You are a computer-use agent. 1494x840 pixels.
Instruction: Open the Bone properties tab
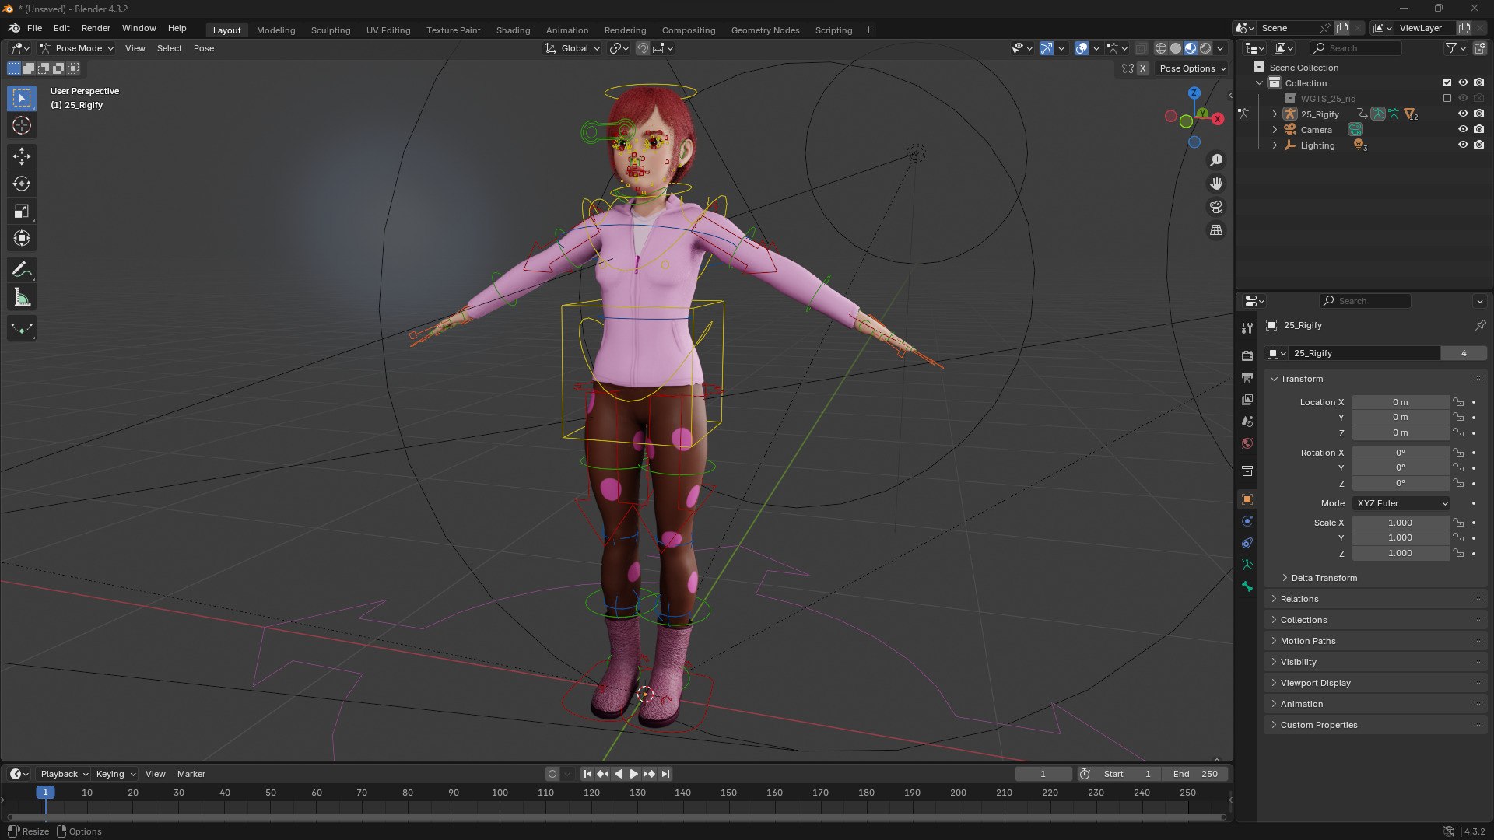1247,586
